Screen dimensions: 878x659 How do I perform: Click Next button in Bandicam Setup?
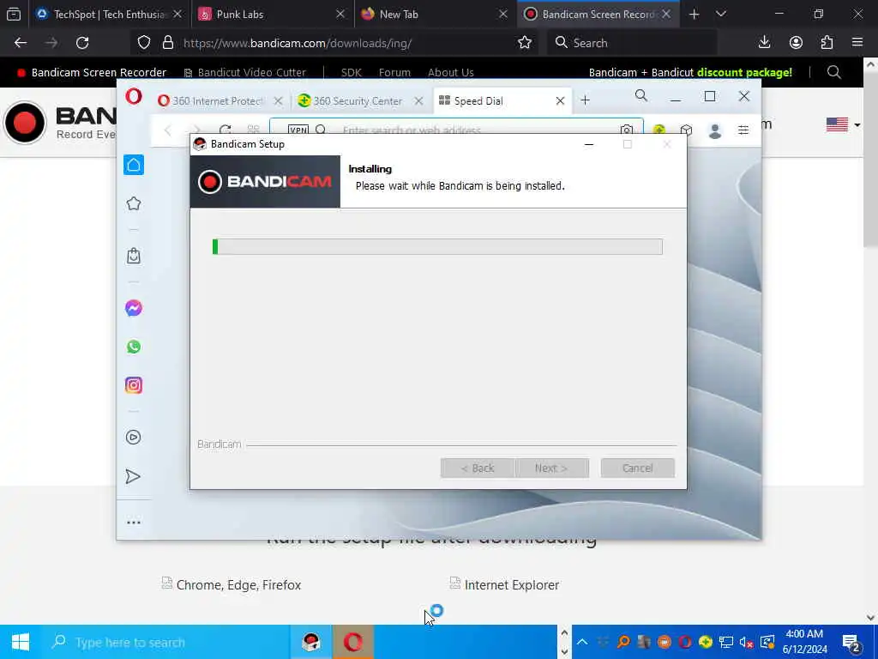pyautogui.click(x=551, y=468)
